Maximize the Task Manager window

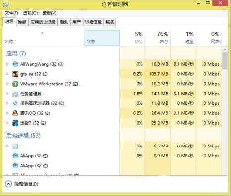coord(208,3)
